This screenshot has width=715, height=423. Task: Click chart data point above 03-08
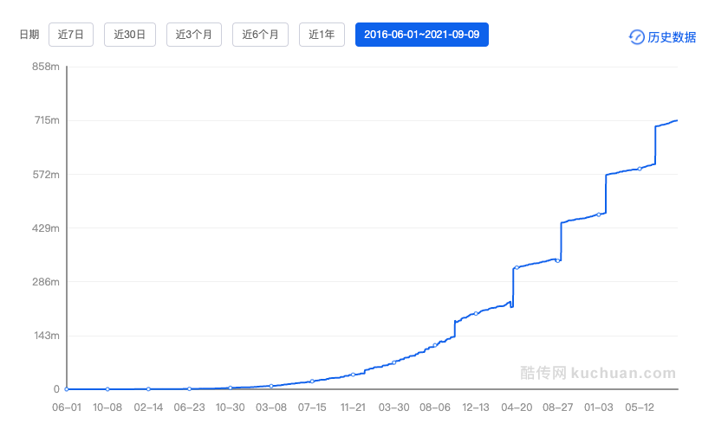tap(271, 386)
